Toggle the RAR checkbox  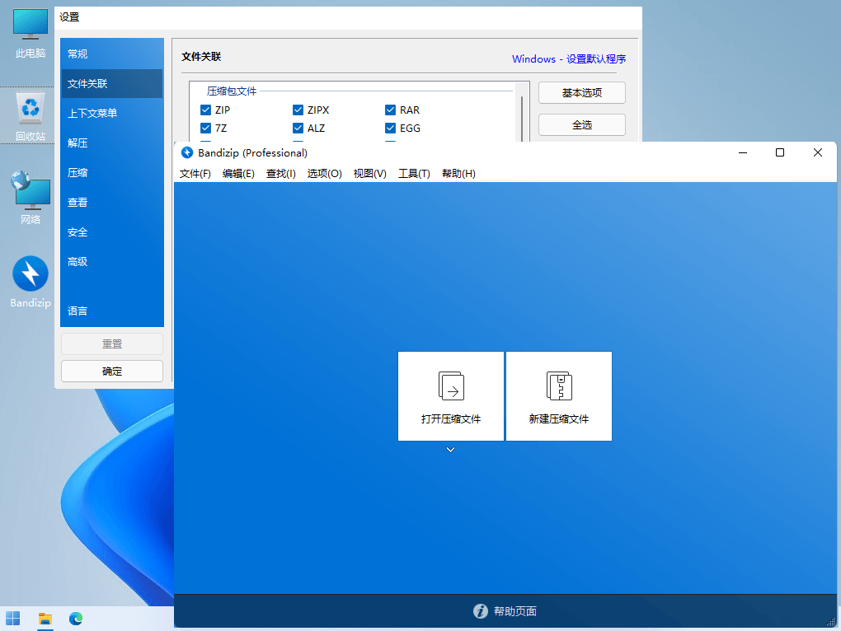coord(391,110)
